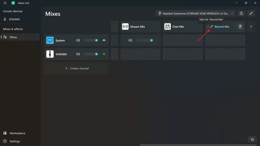Click the layers icon at bottom right
260x146 pixels.
pyautogui.click(x=252, y=139)
